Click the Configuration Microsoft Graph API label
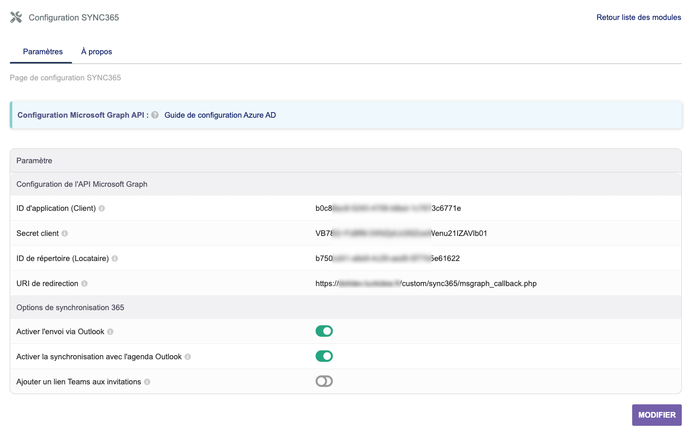This screenshot has width=690, height=434. pos(83,115)
